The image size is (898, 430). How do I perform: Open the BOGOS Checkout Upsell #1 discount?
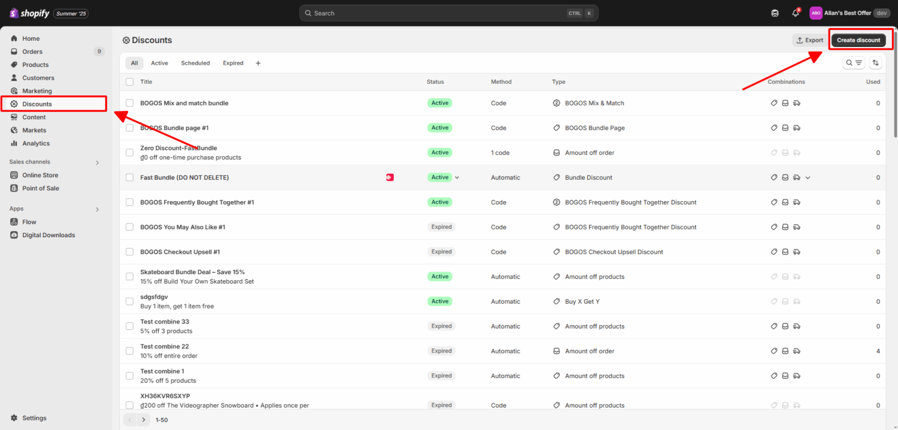point(180,252)
